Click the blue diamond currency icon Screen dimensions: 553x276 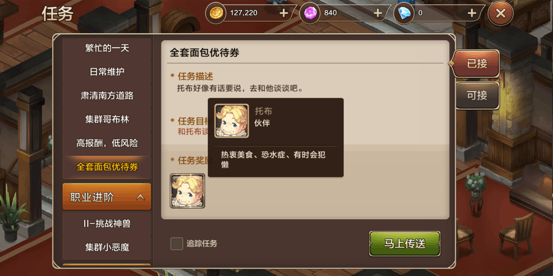click(x=404, y=14)
